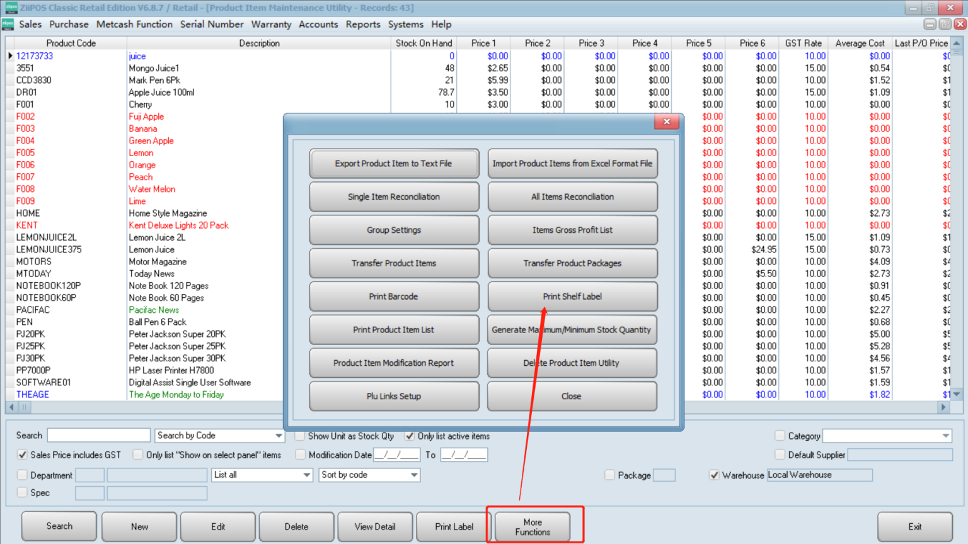Viewport: 968px width, 544px height.
Task: Toggle Sales Price includes GST checkbox
Action: pyautogui.click(x=23, y=455)
